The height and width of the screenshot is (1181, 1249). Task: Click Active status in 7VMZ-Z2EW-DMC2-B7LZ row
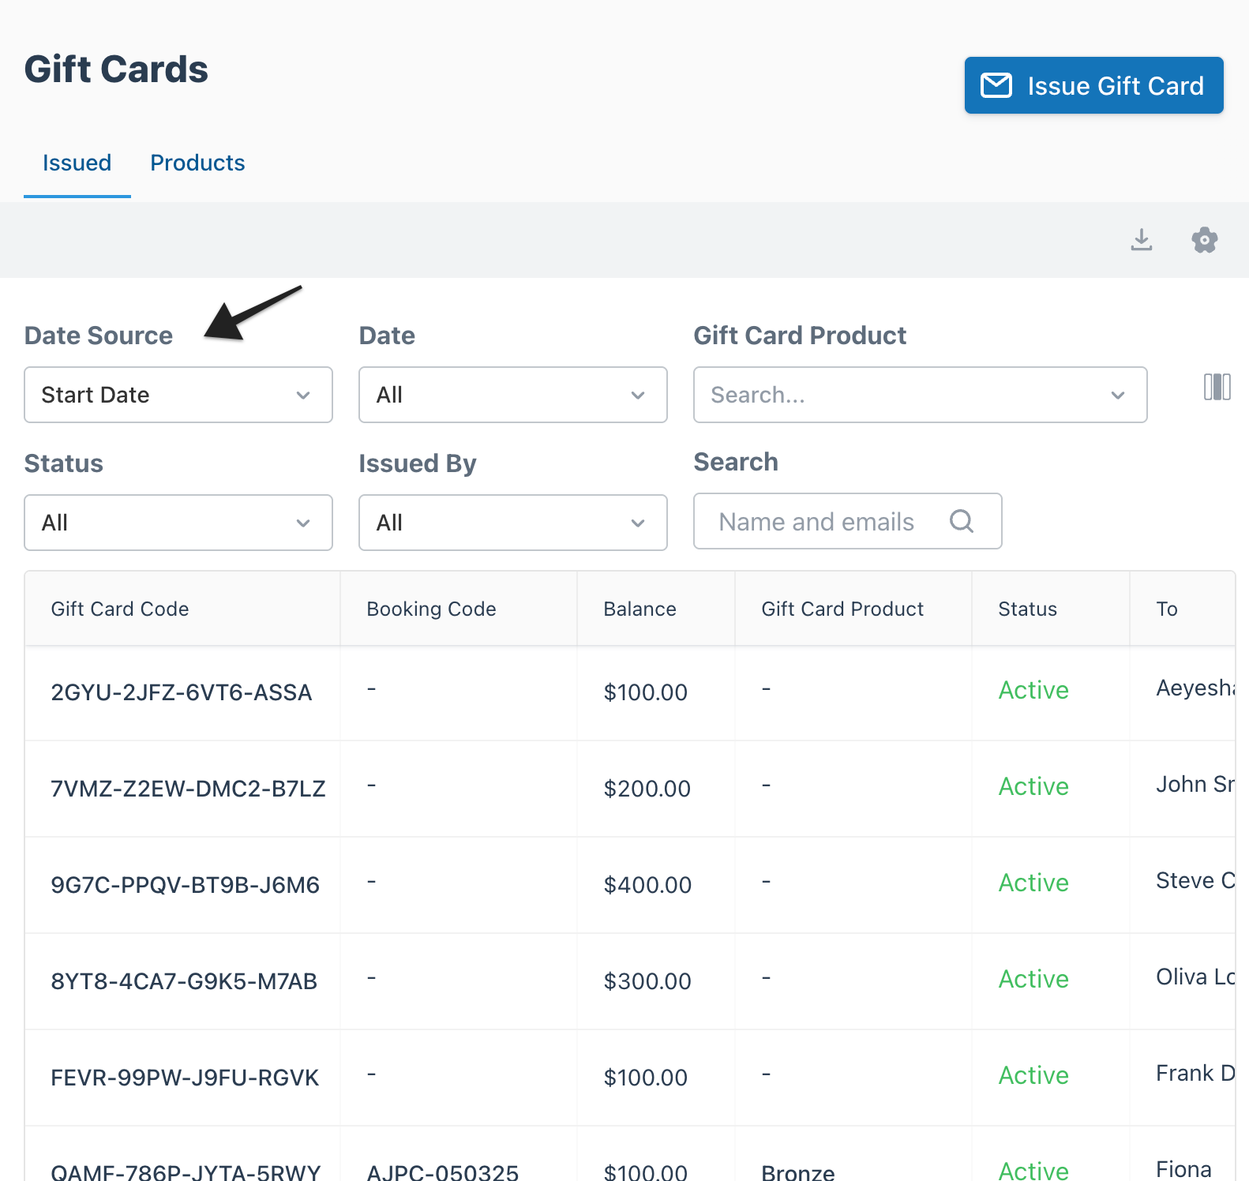point(1033,786)
